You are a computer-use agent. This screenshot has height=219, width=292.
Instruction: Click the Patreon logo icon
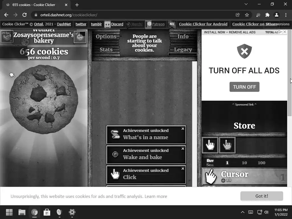(x=148, y=25)
